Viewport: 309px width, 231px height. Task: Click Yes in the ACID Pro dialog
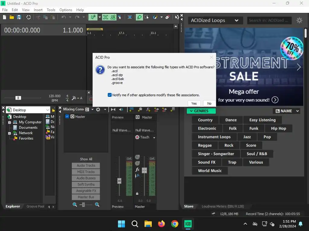[194, 103]
